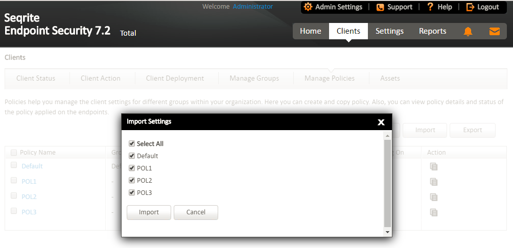513x248 pixels.
Task: Open the messages envelope icon
Action: click(x=495, y=31)
